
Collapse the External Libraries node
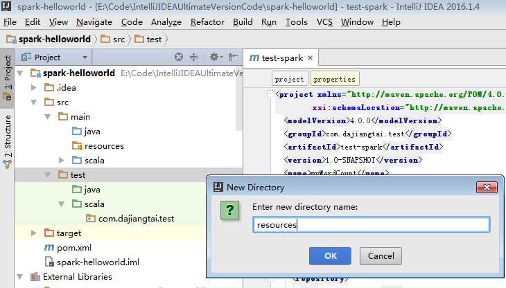click(20, 276)
